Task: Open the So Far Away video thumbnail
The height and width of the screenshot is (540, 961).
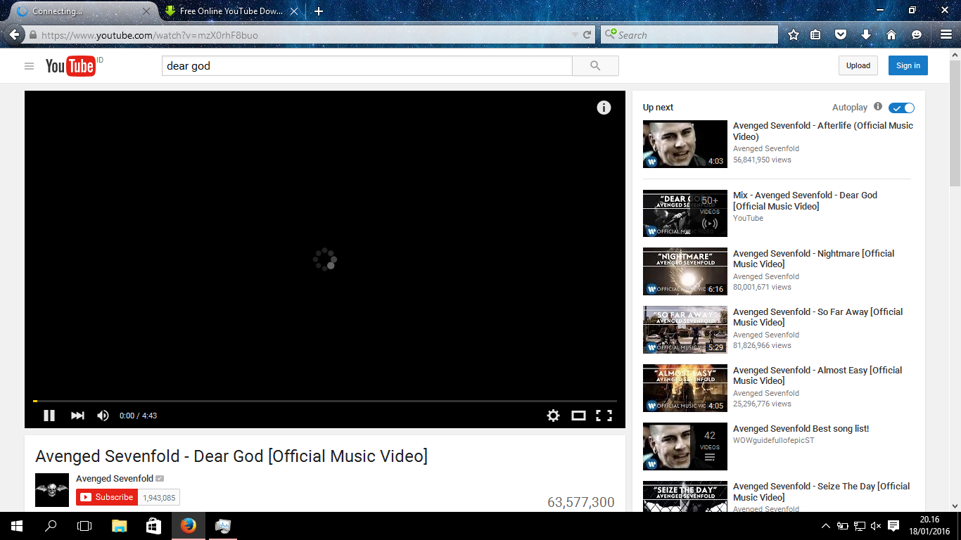Action: 685,330
